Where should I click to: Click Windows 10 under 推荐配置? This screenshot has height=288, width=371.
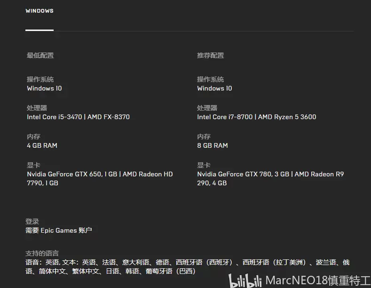pos(214,88)
